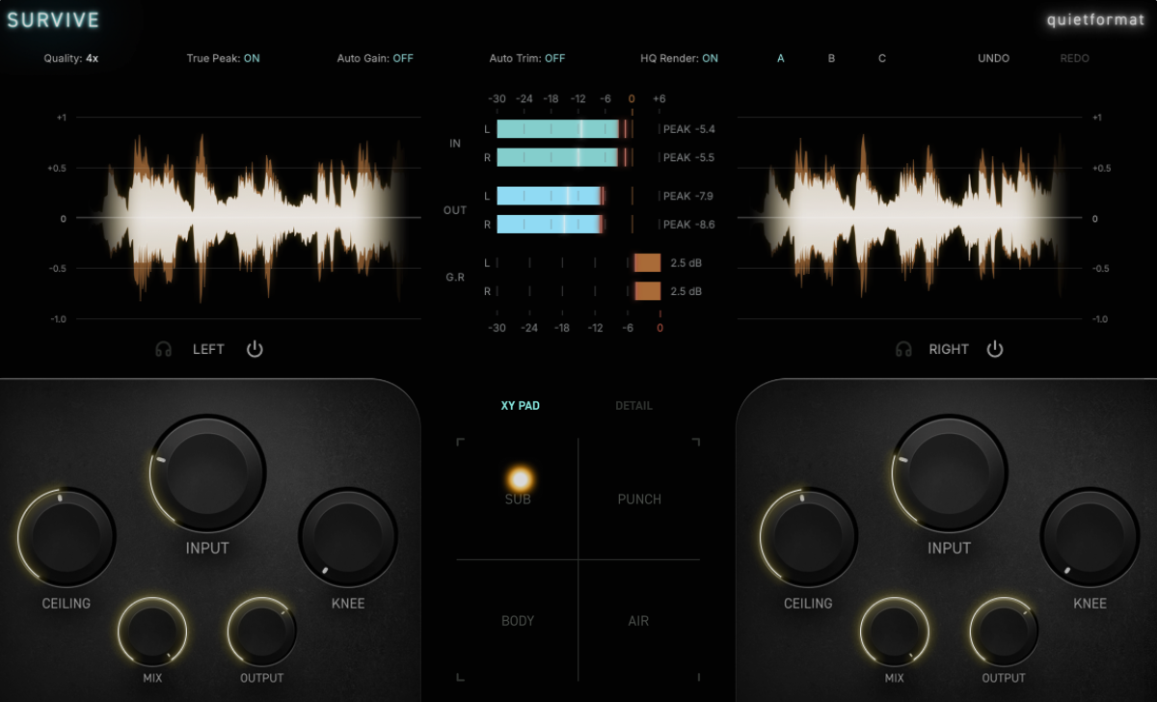Click the left OUTPUT knob
Viewport: 1157px width, 702px height.
coord(261,633)
